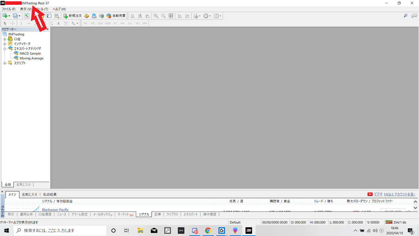Switch to the M15 timeframe

tap(100, 23)
